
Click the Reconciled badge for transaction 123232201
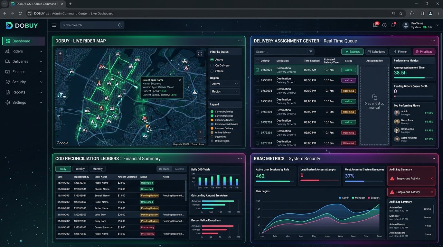coord(147,183)
